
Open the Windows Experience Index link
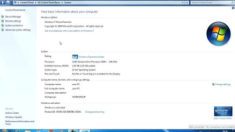(x=91, y=57)
